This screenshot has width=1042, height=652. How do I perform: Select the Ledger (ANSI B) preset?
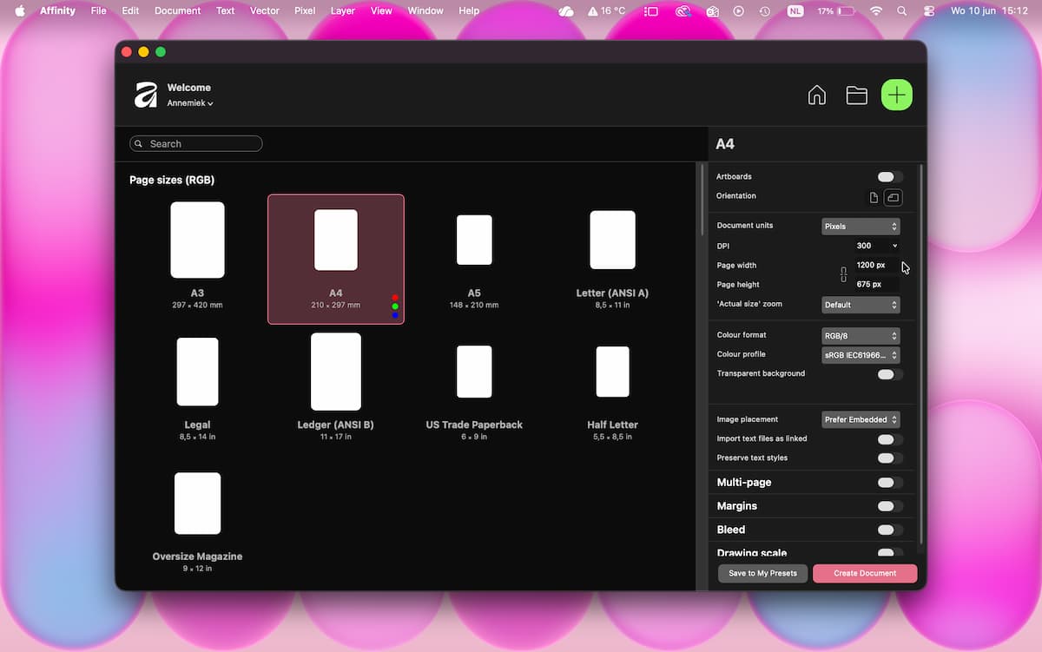click(336, 387)
